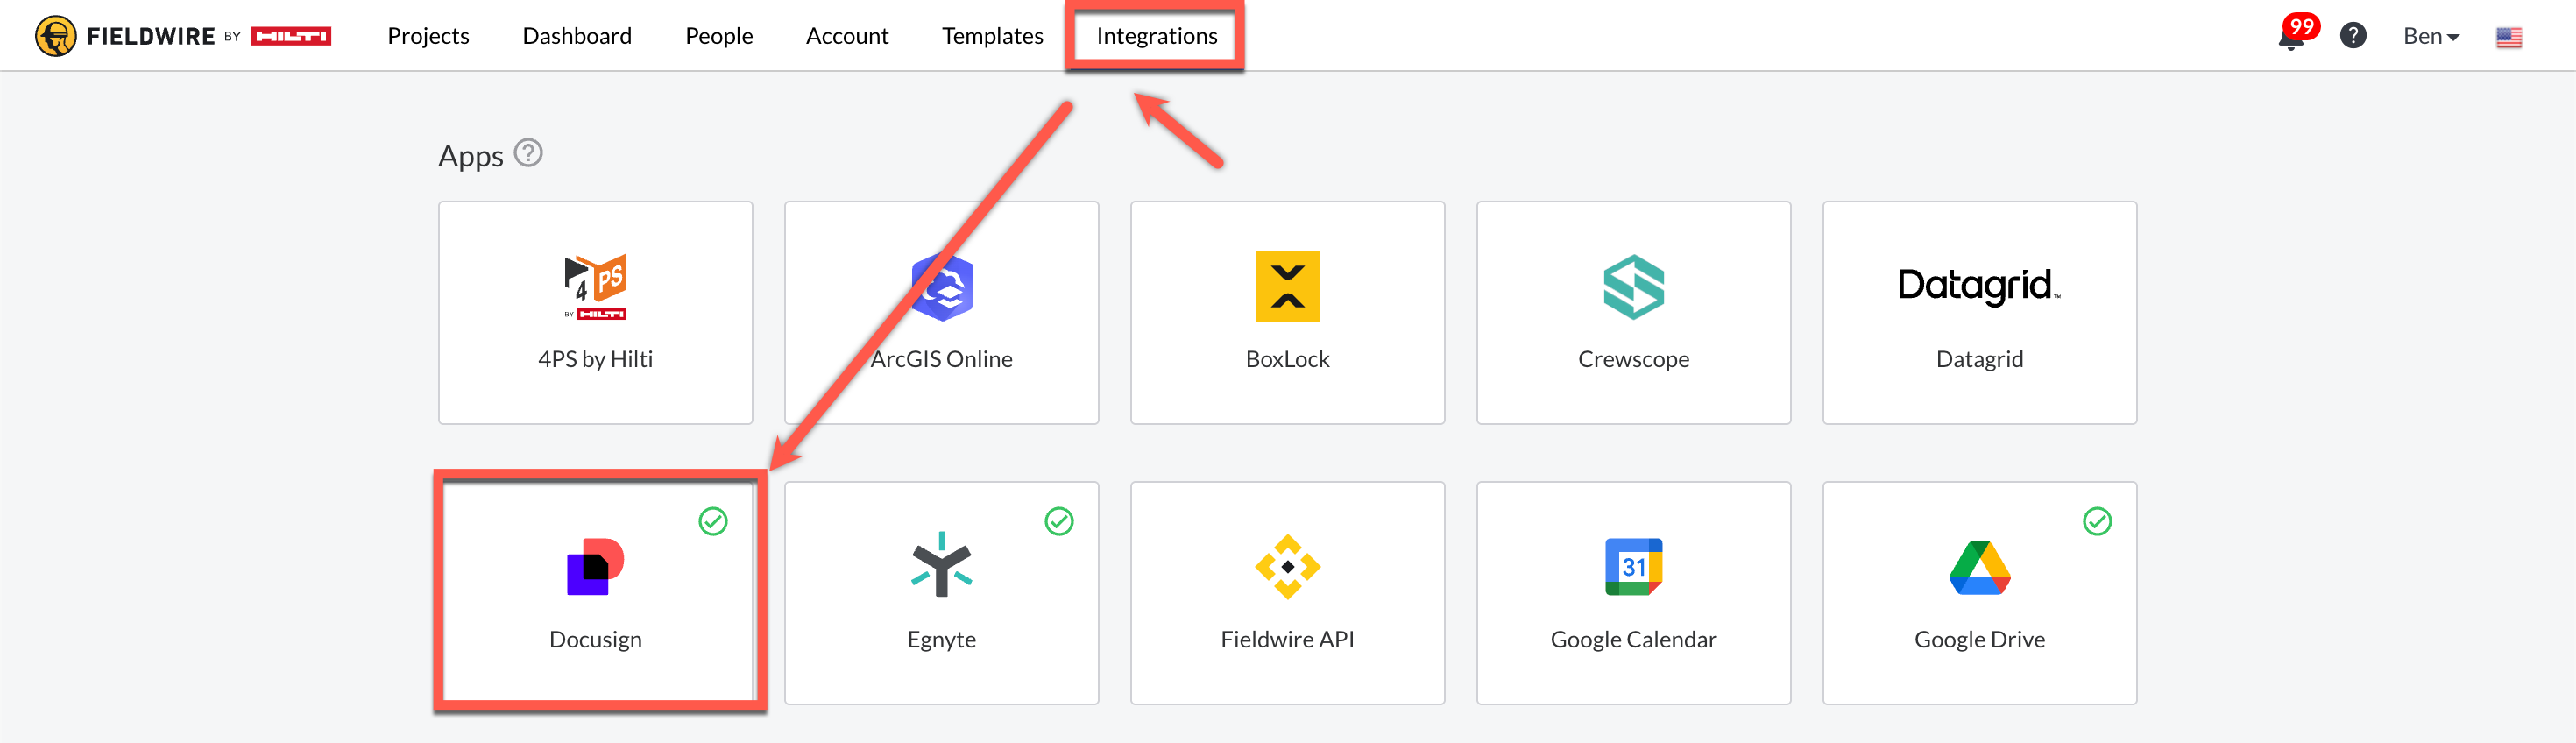The height and width of the screenshot is (743, 2576).
Task: Open the Integrations tab
Action: [x=1156, y=36]
